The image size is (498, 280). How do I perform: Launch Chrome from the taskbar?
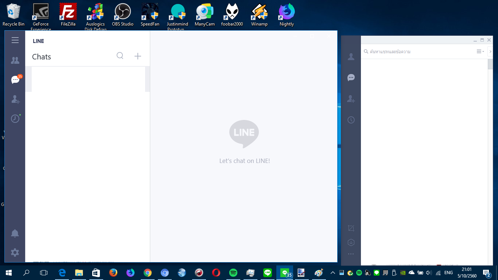pyautogui.click(x=147, y=272)
